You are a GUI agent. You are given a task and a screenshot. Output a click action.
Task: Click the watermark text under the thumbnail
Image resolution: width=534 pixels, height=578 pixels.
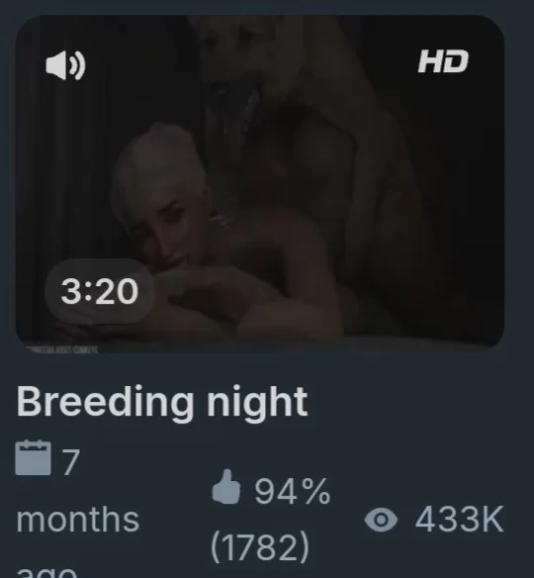[62, 349]
